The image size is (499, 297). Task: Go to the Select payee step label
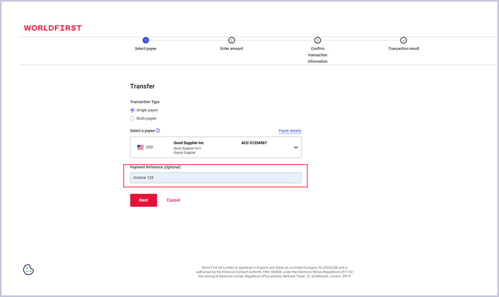(146, 49)
